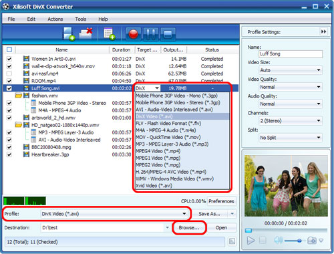Click the folder icon next to fashion.wmv

pyautogui.click(x=19, y=96)
